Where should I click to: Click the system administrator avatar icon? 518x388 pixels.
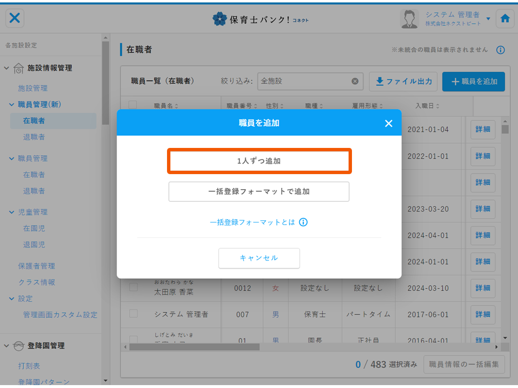[x=409, y=19]
